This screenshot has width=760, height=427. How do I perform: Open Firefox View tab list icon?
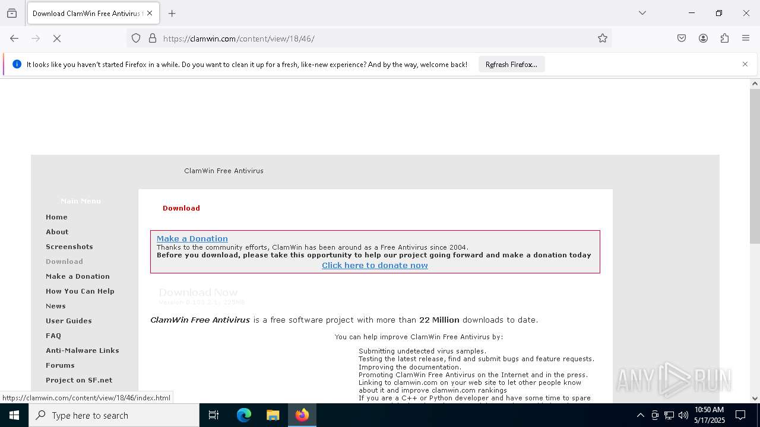pyautogui.click(x=12, y=13)
